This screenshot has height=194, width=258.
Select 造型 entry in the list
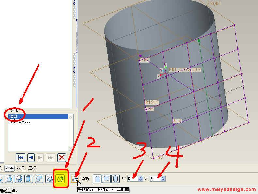(x=14, y=116)
